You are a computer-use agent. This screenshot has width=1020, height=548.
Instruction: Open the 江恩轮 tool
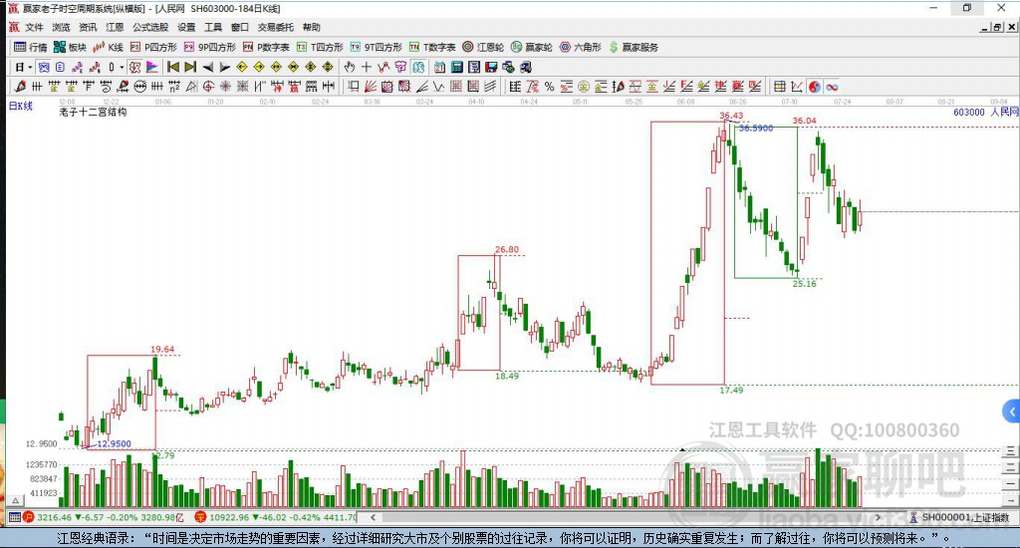pyautogui.click(x=483, y=47)
